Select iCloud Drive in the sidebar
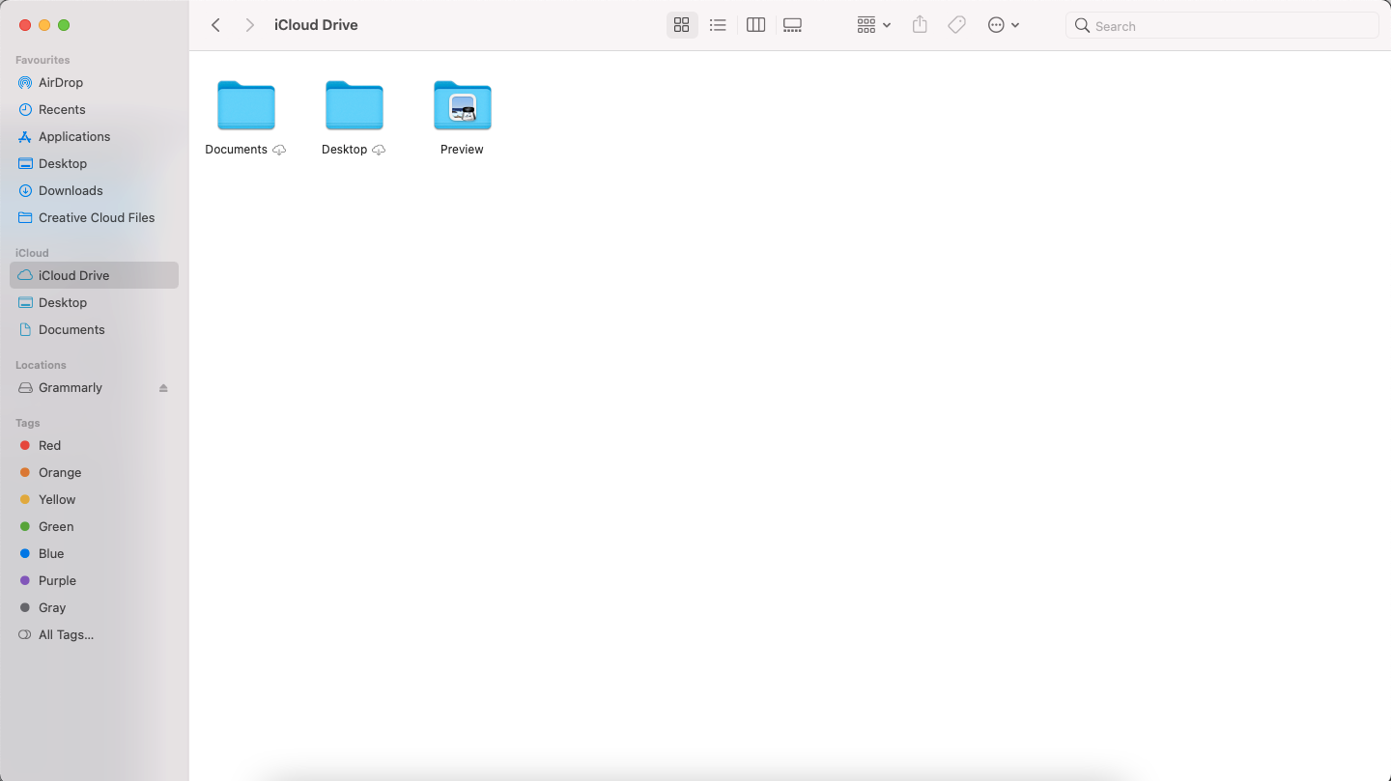Viewport: 1391px width, 781px height. point(94,275)
